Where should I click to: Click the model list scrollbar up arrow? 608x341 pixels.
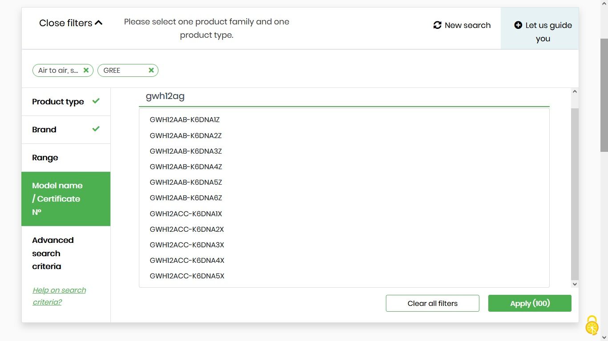pyautogui.click(x=575, y=92)
